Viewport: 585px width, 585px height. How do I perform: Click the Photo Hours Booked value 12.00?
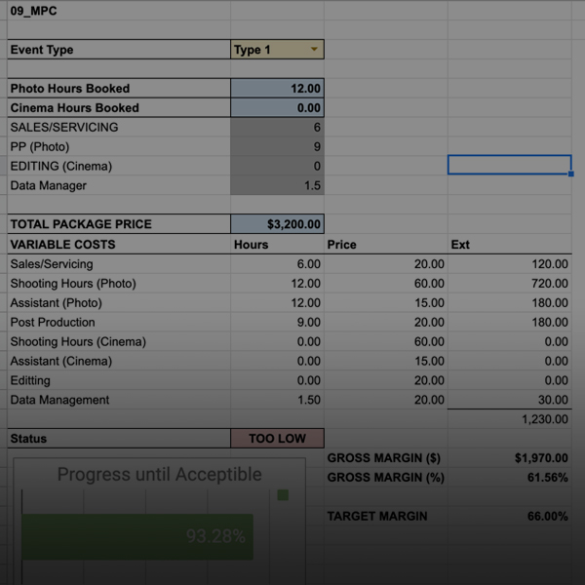[x=277, y=88]
